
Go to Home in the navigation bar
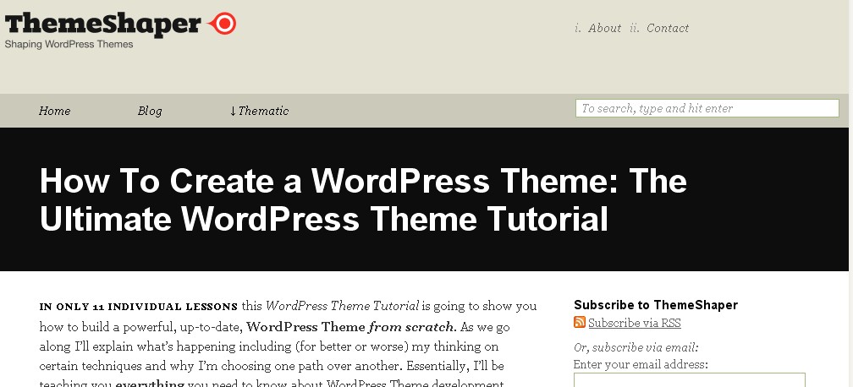click(x=55, y=111)
